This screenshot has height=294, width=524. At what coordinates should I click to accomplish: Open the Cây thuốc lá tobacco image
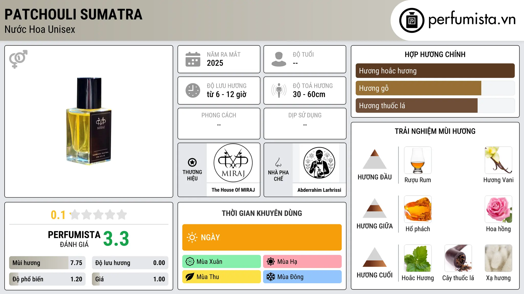(458, 258)
